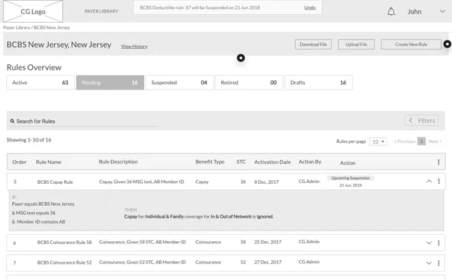Click the Download File button

click(313, 44)
